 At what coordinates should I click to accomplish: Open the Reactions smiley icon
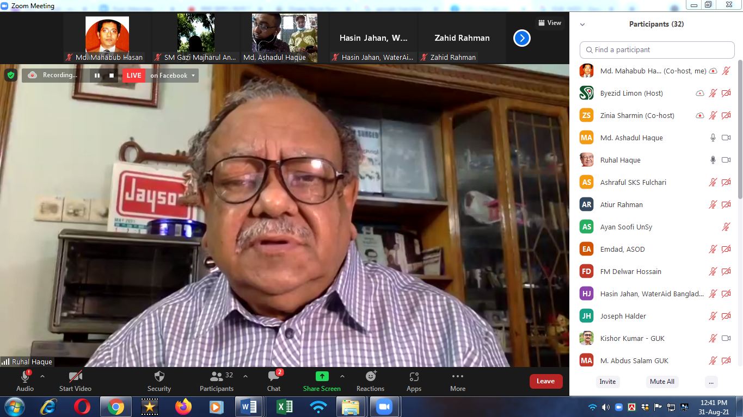pyautogui.click(x=371, y=376)
